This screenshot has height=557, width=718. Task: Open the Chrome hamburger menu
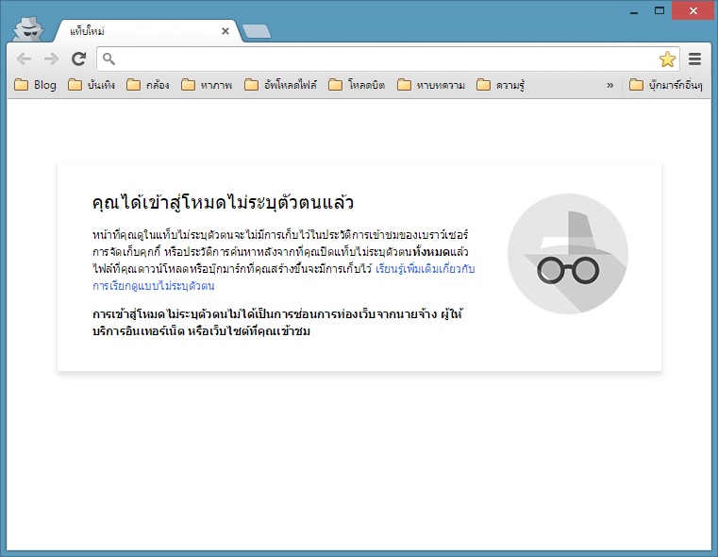pyautogui.click(x=694, y=59)
